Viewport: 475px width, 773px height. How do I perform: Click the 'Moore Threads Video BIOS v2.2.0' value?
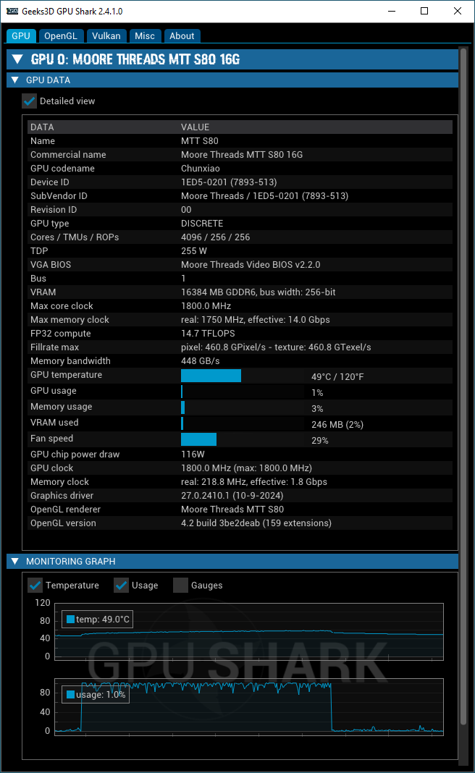[x=251, y=265]
